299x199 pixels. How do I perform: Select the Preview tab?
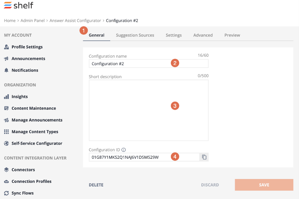click(232, 35)
